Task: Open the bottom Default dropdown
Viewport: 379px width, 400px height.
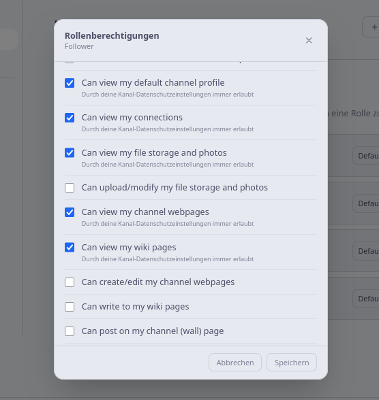Action: [366, 299]
